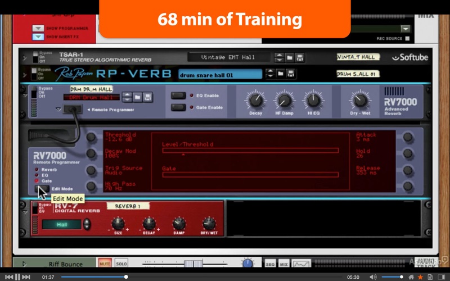
Task: Adjust the RV7000 HI EQ knob
Action: point(313,101)
